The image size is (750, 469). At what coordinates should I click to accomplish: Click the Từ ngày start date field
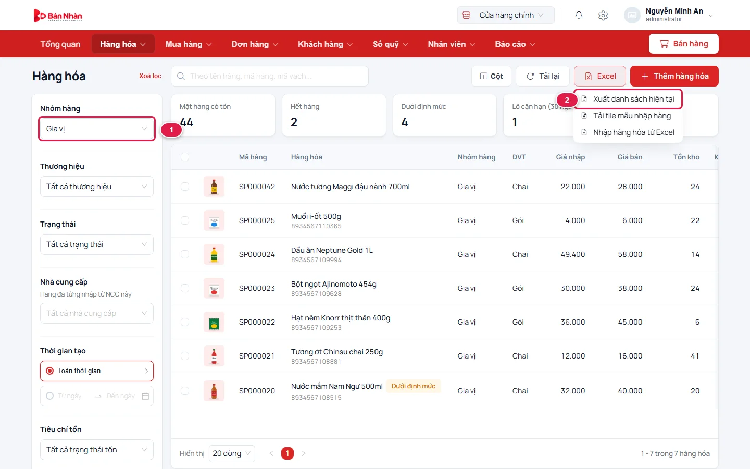(70, 396)
